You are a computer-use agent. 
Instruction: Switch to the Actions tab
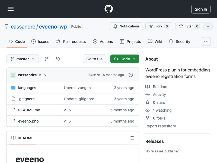coord(103,42)
